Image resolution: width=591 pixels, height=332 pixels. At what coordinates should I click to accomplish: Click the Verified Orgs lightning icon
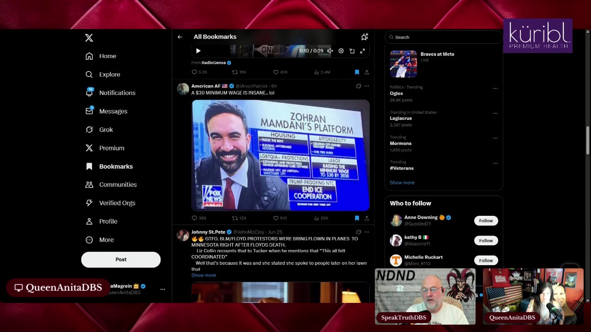pos(89,203)
